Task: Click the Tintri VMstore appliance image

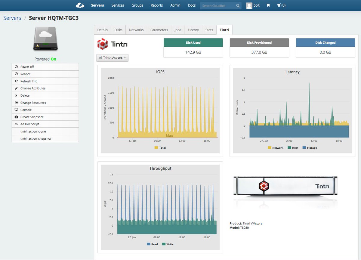Action: point(285,187)
